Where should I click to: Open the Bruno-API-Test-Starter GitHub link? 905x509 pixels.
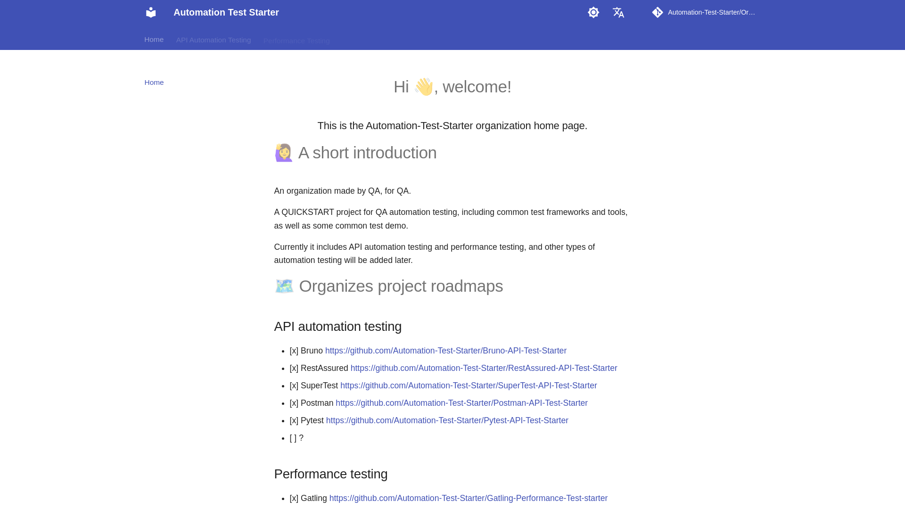click(446, 351)
